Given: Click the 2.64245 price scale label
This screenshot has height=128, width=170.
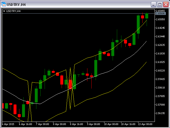Looking at the screenshot, I should coord(160,28).
